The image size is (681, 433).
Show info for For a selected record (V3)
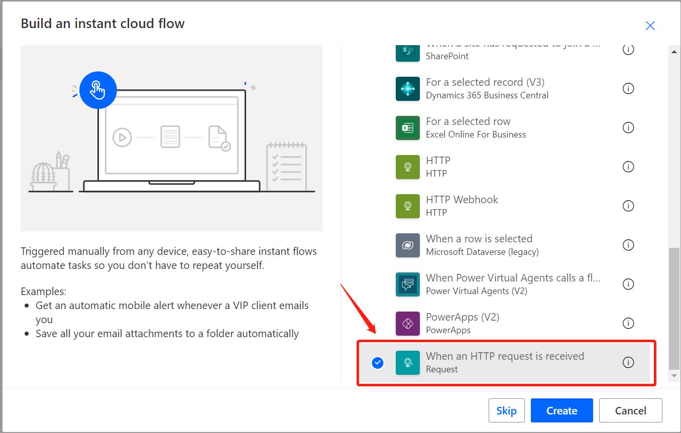pos(628,88)
